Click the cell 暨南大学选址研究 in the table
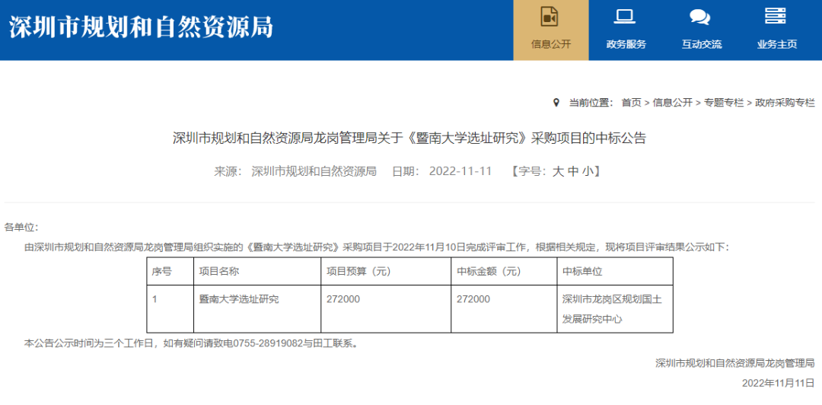The image size is (822, 405). click(x=239, y=299)
